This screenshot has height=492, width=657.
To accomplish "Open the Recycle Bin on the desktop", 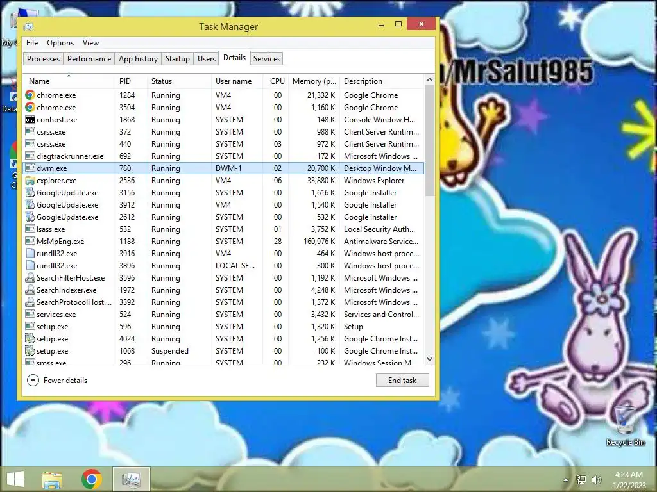I will (625, 425).
